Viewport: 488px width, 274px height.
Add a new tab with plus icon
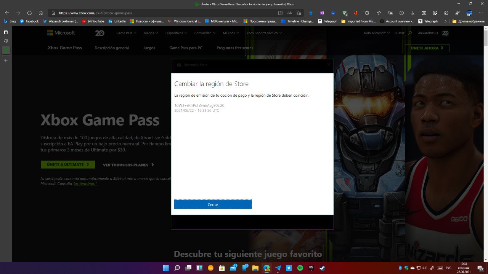[6, 61]
